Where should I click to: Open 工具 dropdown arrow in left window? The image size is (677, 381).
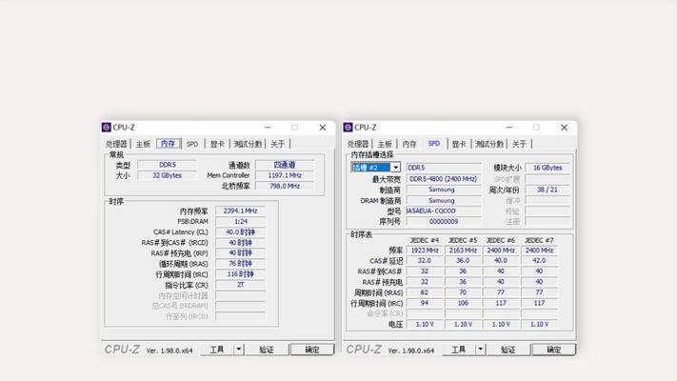click(x=239, y=350)
